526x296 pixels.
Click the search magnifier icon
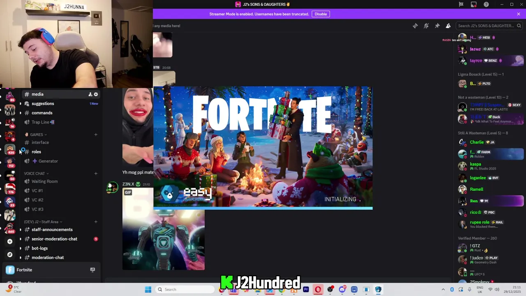[519, 26]
